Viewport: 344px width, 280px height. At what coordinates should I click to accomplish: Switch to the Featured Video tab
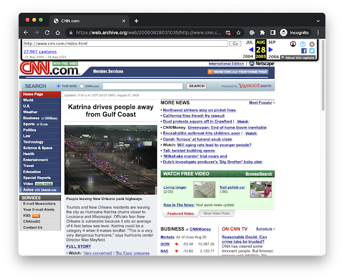[181, 213]
